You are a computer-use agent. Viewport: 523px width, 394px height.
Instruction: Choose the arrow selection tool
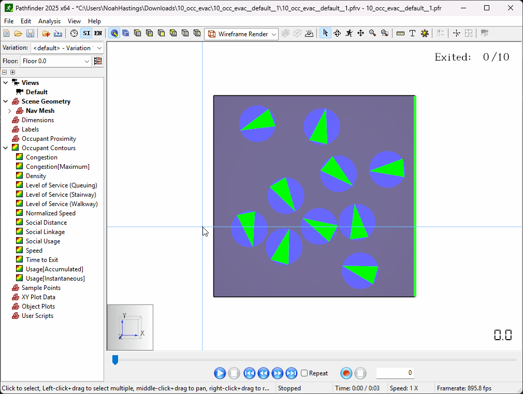(326, 33)
